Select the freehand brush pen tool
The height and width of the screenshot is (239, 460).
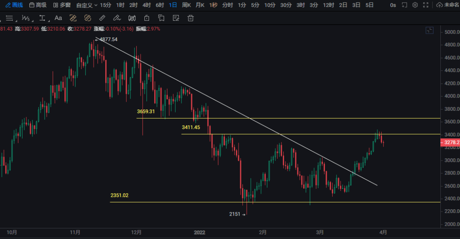(117, 18)
